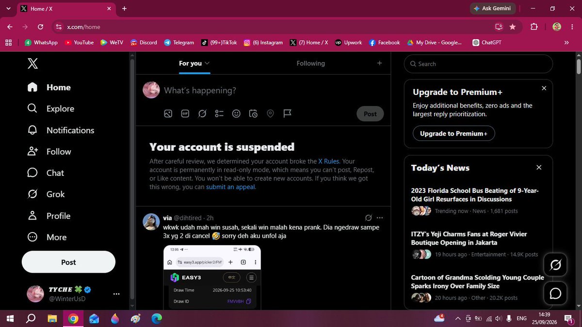Viewport: 582px width, 327px height.
Task: Open the X Rules link
Action: click(x=328, y=161)
